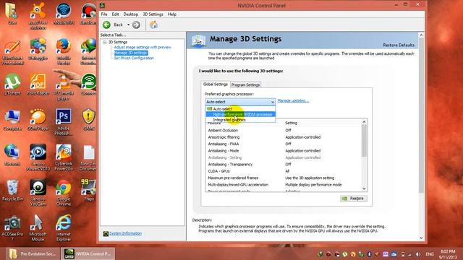Click the main panel scroll up arrow
This screenshot has width=463, height=260.
coord(421,35)
